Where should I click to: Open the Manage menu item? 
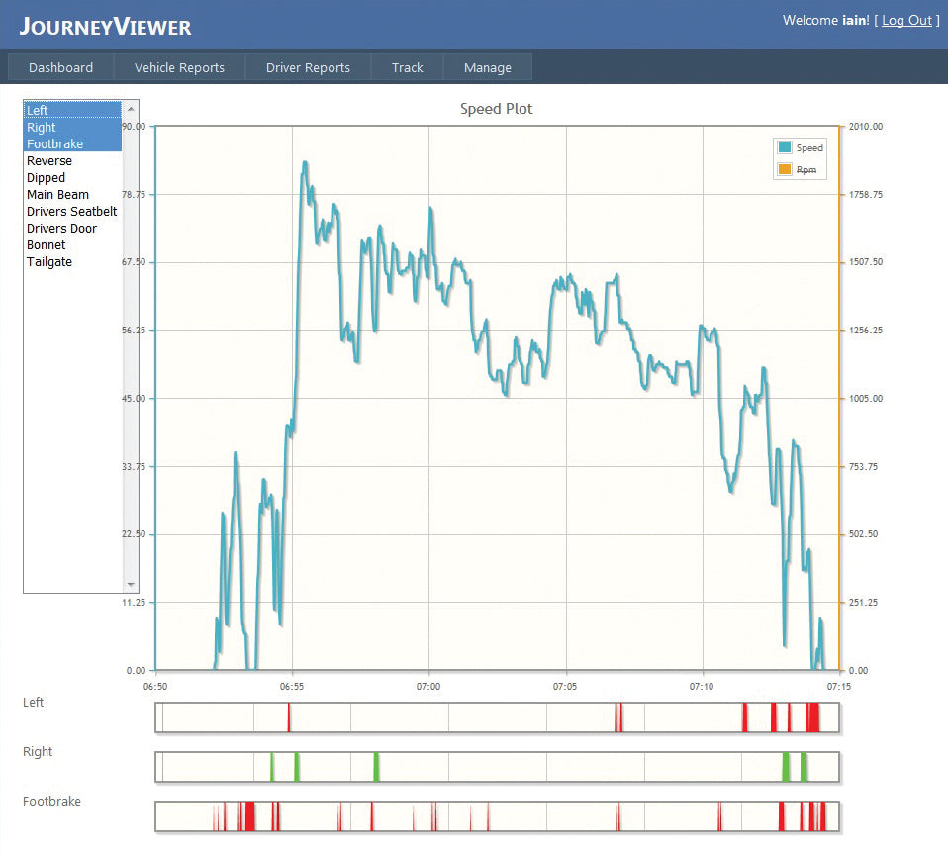click(488, 67)
